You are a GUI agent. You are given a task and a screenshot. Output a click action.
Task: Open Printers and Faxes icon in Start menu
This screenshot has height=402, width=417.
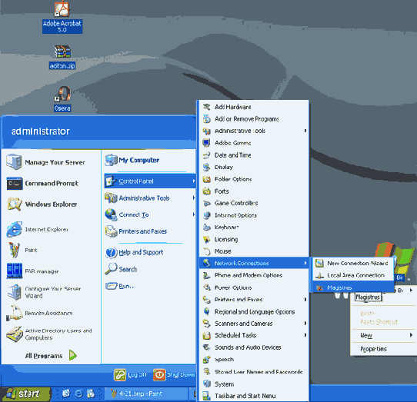point(111,231)
